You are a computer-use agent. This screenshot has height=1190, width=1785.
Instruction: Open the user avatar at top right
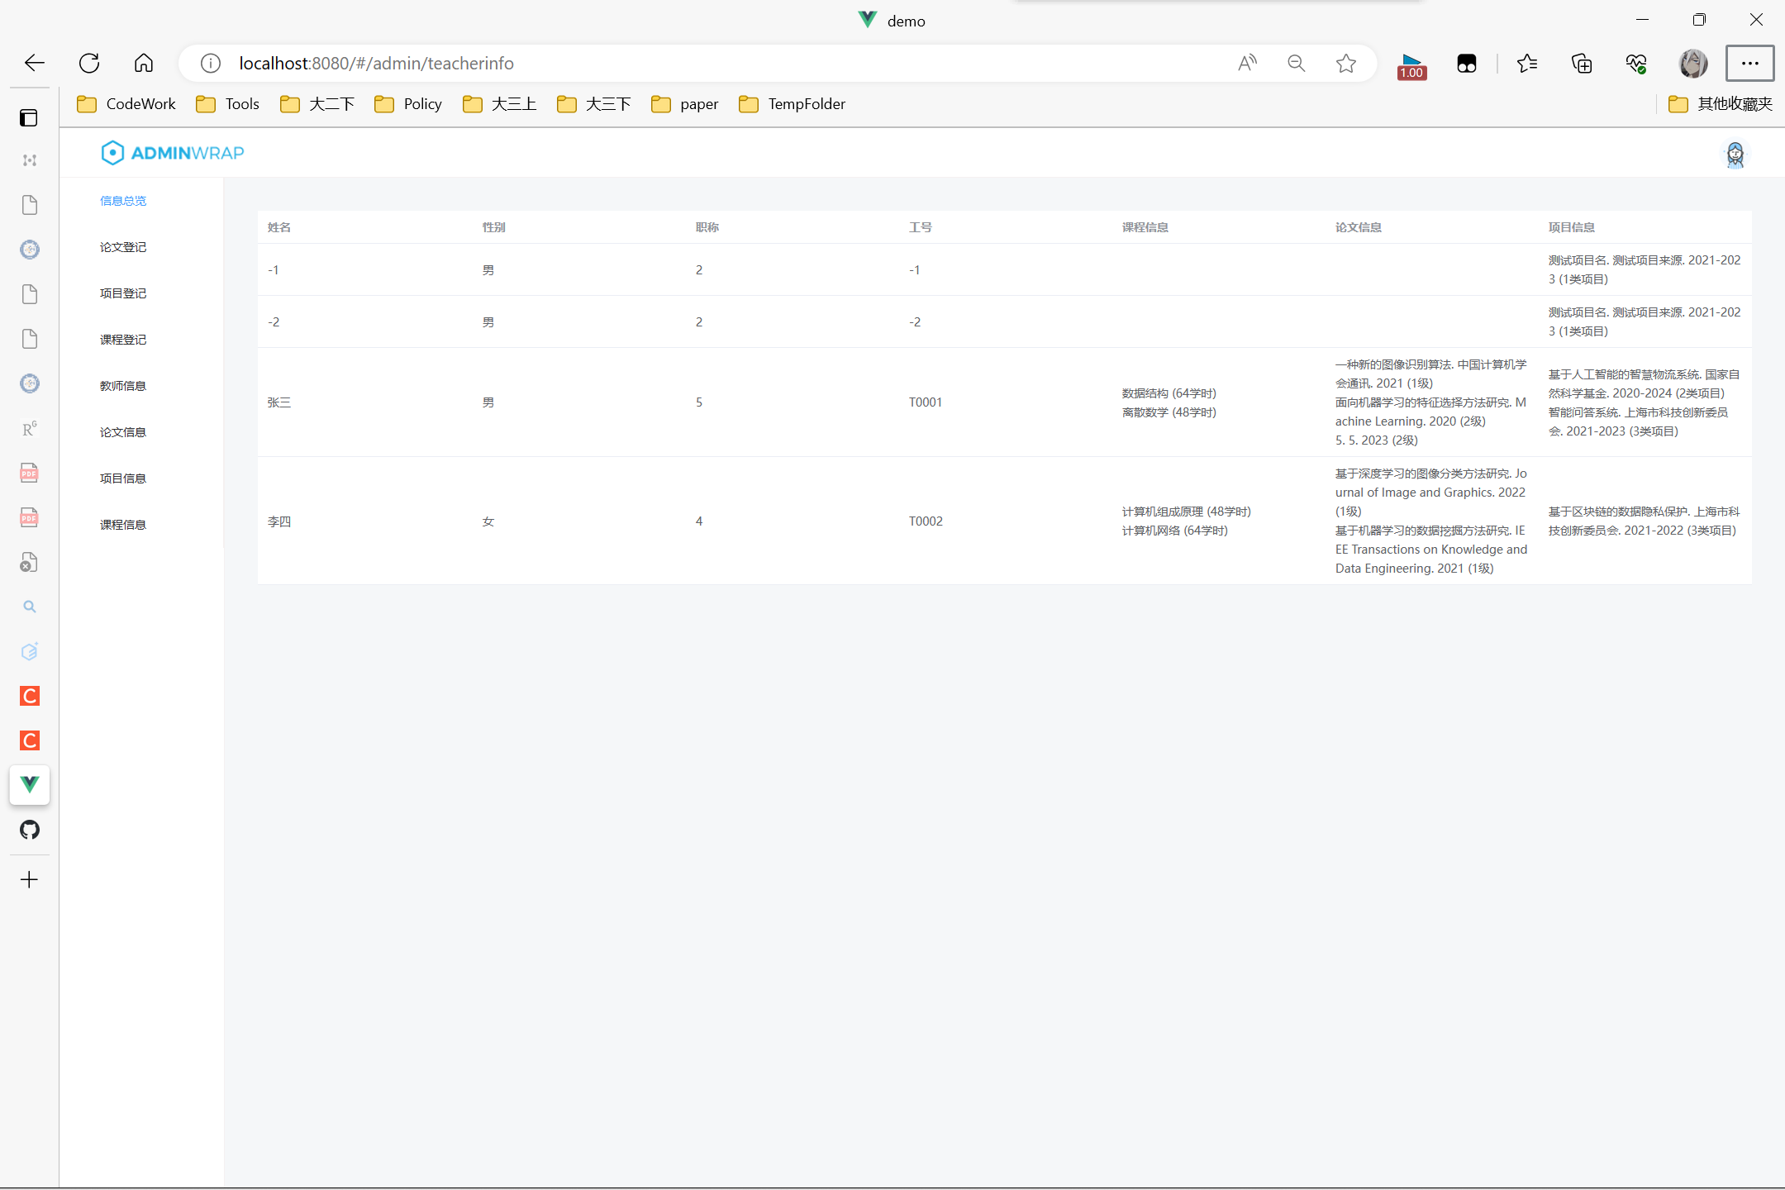pyautogui.click(x=1735, y=155)
